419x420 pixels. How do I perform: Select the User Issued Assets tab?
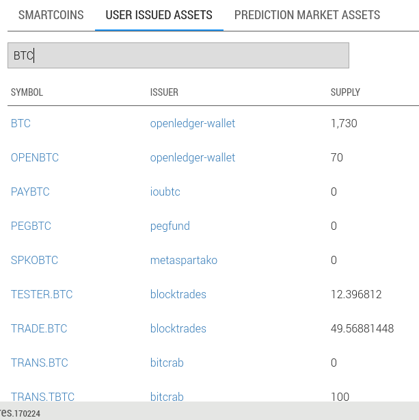point(159,15)
